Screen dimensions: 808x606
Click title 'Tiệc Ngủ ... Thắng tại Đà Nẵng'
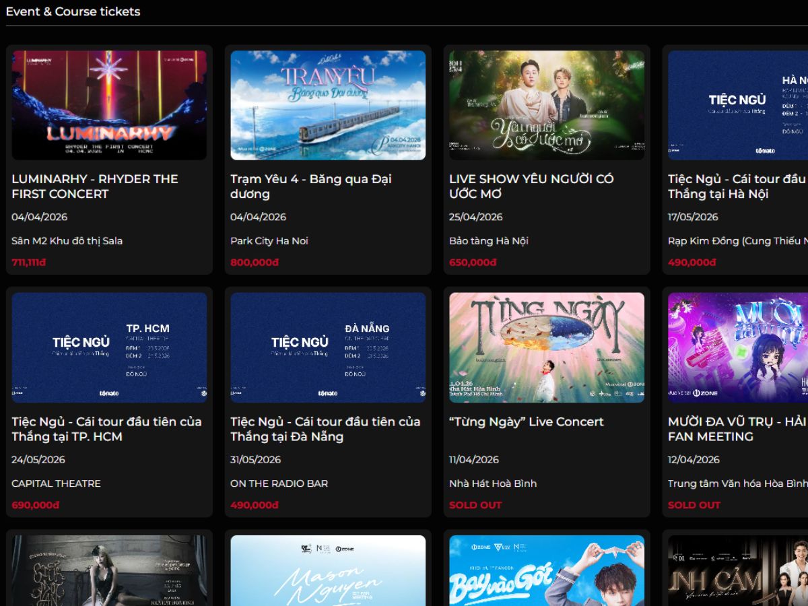pos(325,429)
